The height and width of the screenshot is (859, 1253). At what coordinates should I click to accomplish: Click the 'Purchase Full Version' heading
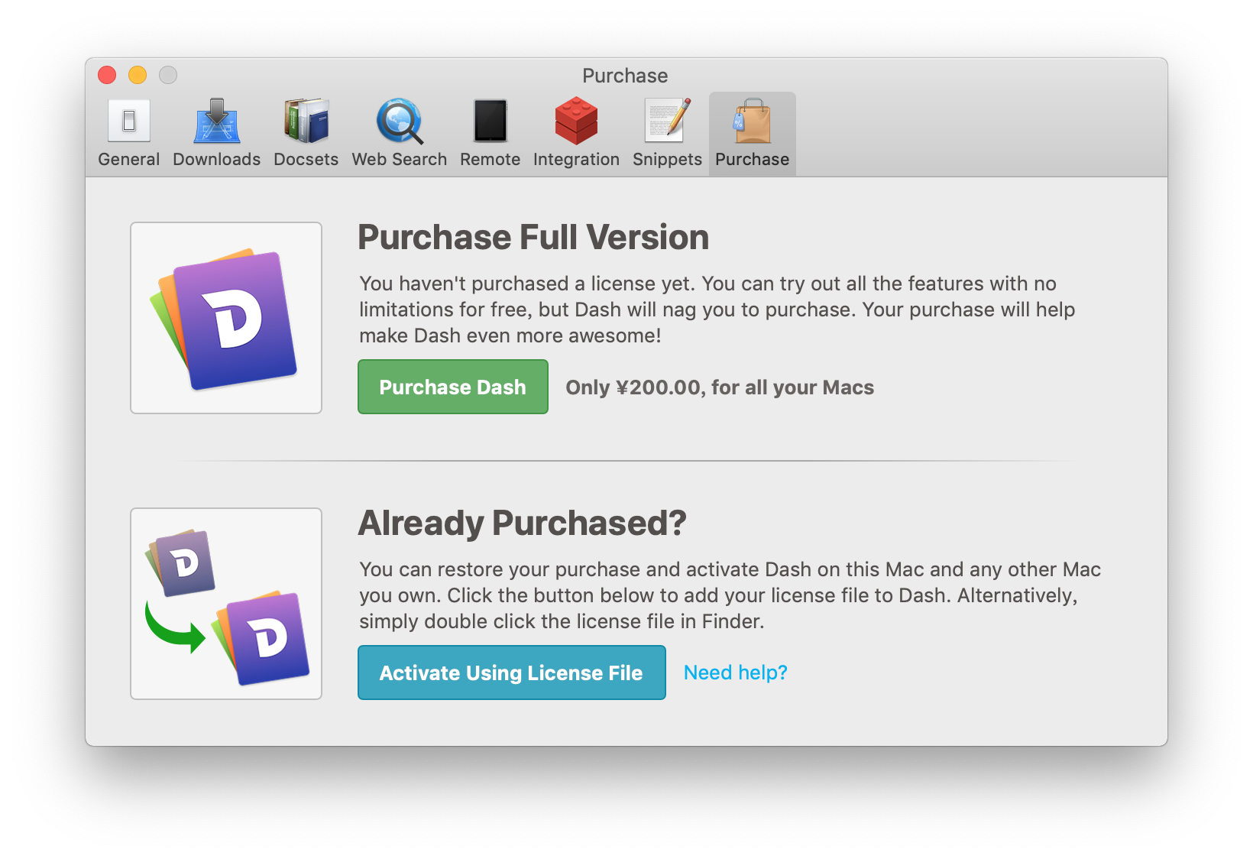[533, 237]
